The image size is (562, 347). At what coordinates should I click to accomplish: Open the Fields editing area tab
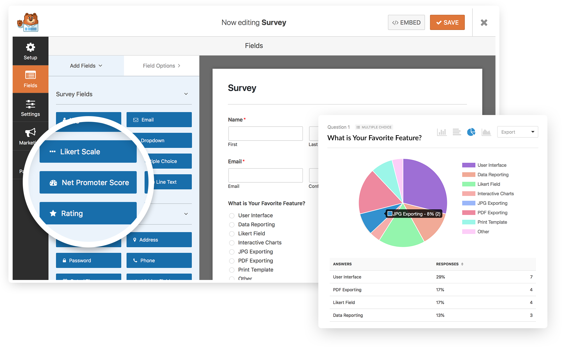tap(253, 45)
